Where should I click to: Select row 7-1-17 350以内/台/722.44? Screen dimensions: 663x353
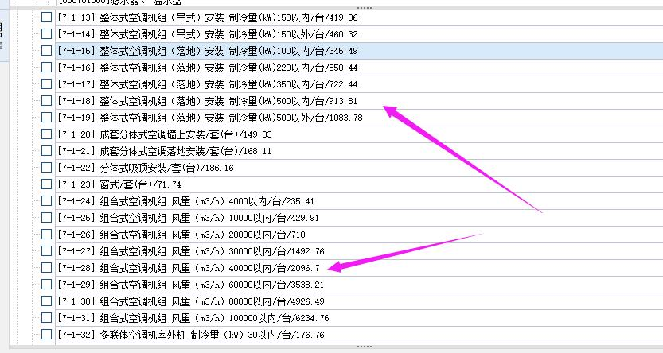point(208,84)
